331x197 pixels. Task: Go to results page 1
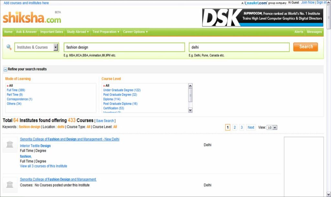[228, 127]
